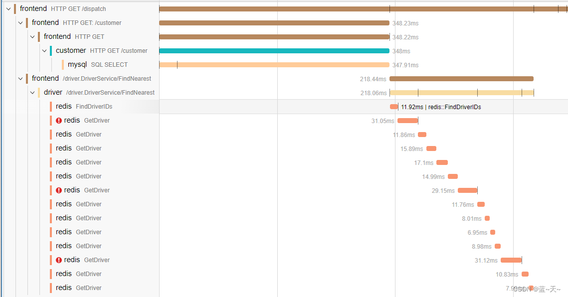Click the striped driver FindNearest timeline bar
The height and width of the screenshot is (297, 568).
point(461,92)
